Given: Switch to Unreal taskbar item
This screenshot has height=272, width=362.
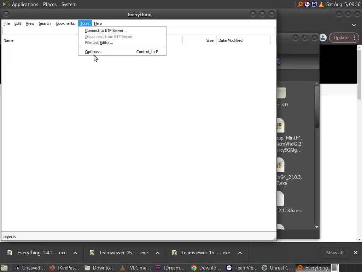Looking at the screenshot, I should [277, 268].
